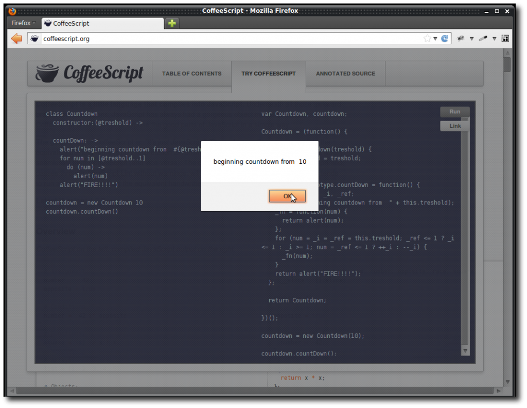The height and width of the screenshot is (408, 527).
Task: Click the coffee cup site identity icon
Action: point(34,39)
